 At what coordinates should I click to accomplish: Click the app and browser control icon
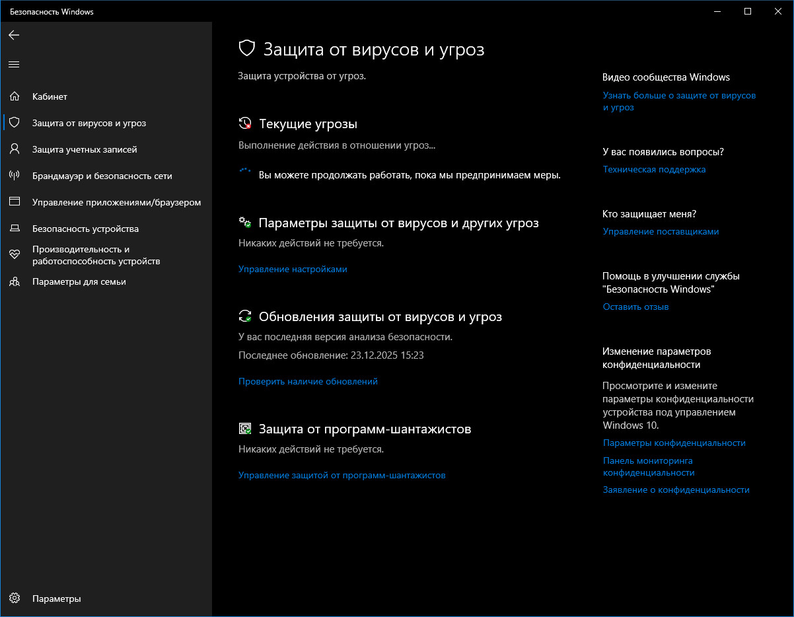(x=15, y=202)
